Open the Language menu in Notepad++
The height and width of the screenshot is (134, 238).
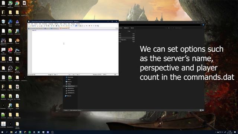click(x=51, y=24)
